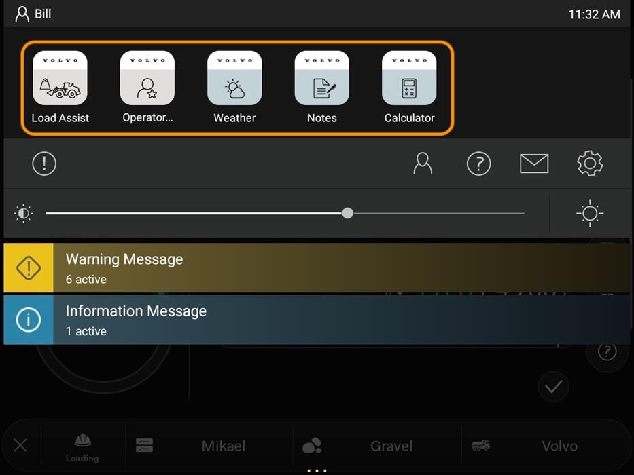Open the Load Assist app
This screenshot has height=475, width=634.
click(x=60, y=79)
